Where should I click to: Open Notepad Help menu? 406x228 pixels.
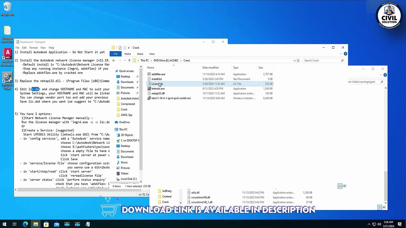click(51, 48)
